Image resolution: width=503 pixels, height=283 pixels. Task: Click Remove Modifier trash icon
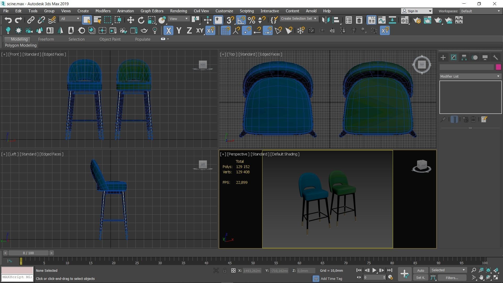[473, 119]
